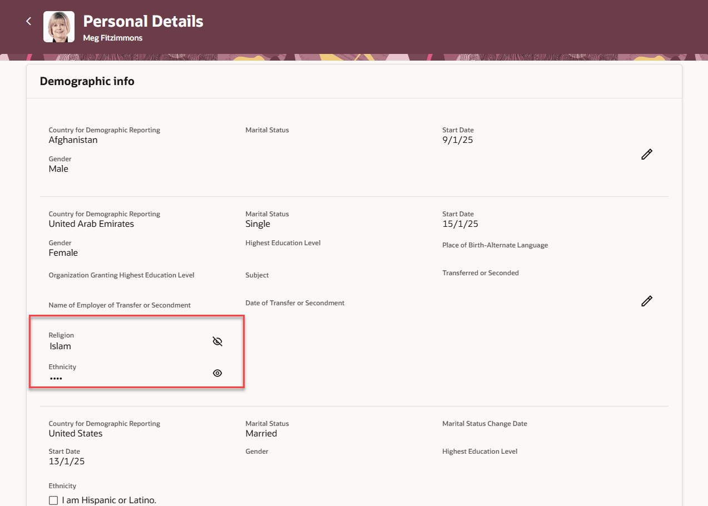The image size is (708, 506).
Task: Click Meg Fitzimmons profile photo
Action: tap(59, 27)
